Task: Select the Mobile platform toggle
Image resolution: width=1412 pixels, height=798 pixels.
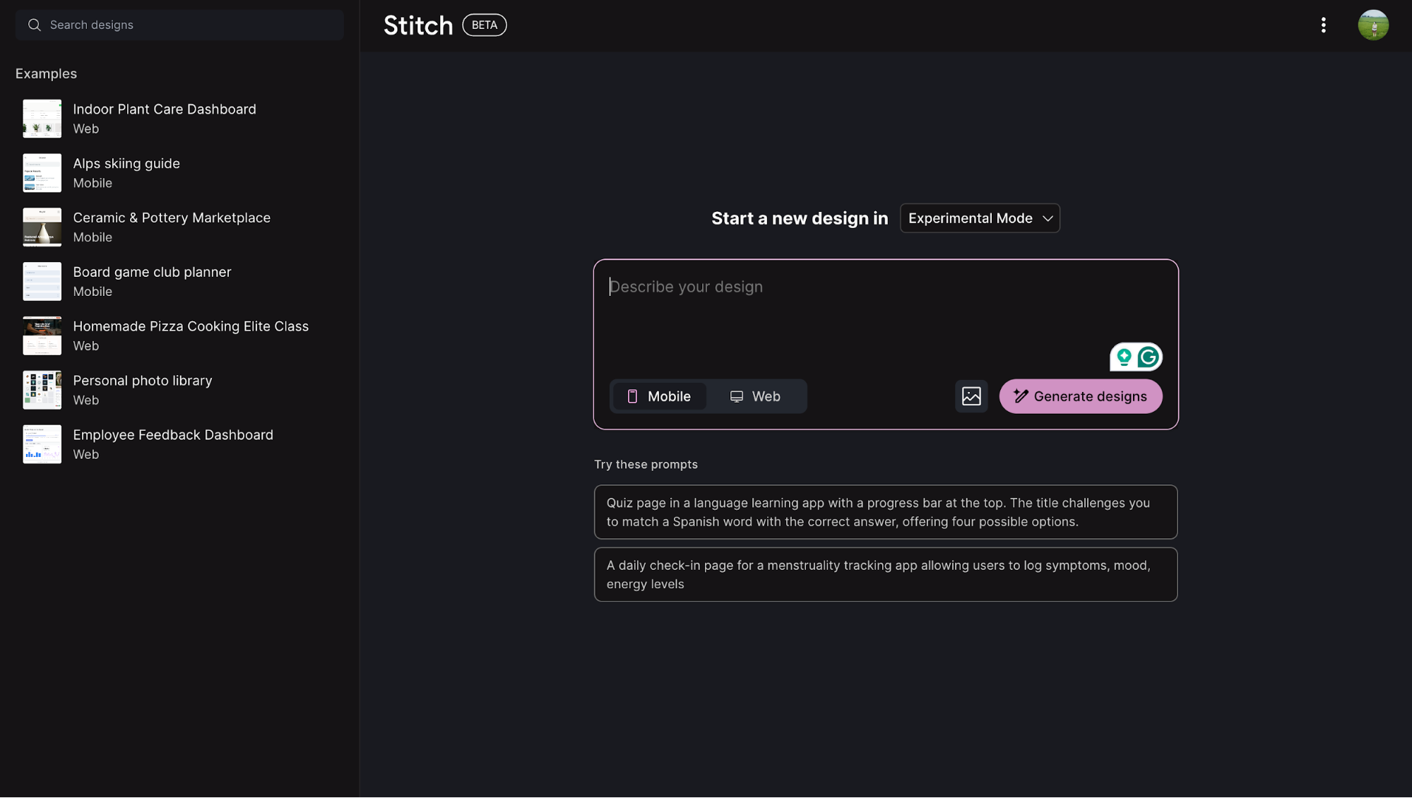Action: pyautogui.click(x=659, y=396)
